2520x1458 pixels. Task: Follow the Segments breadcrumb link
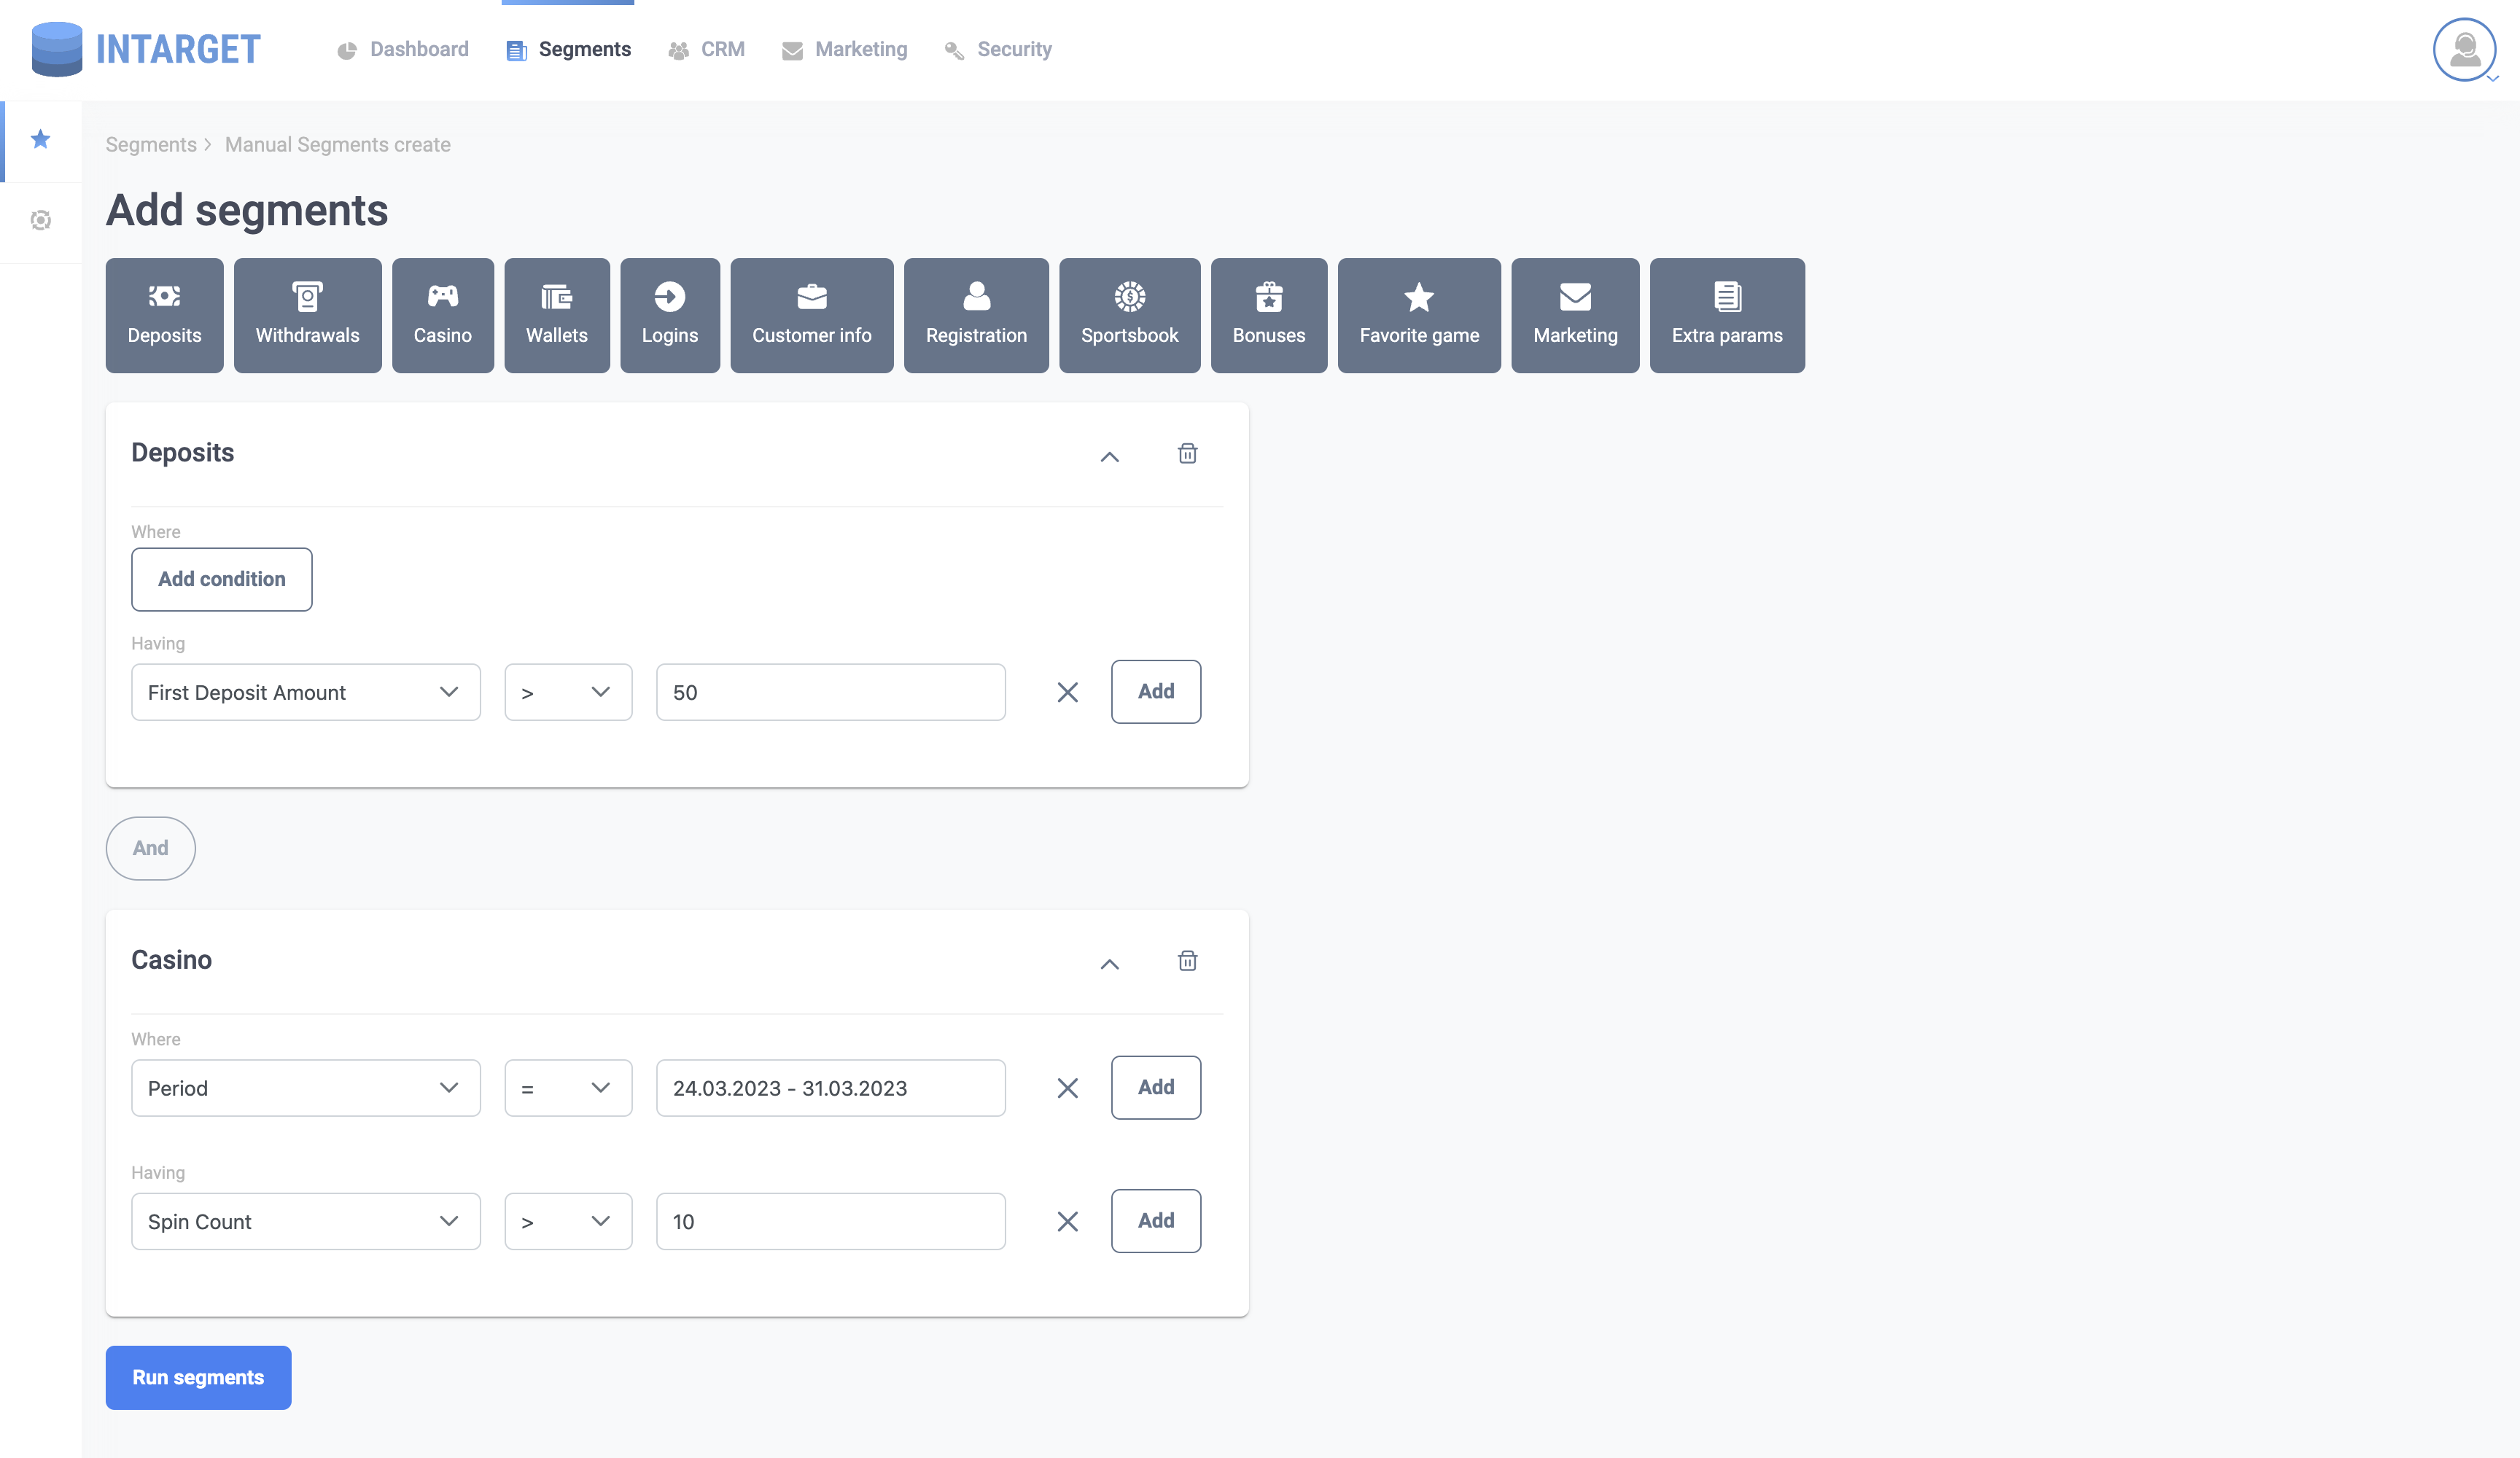coord(151,144)
